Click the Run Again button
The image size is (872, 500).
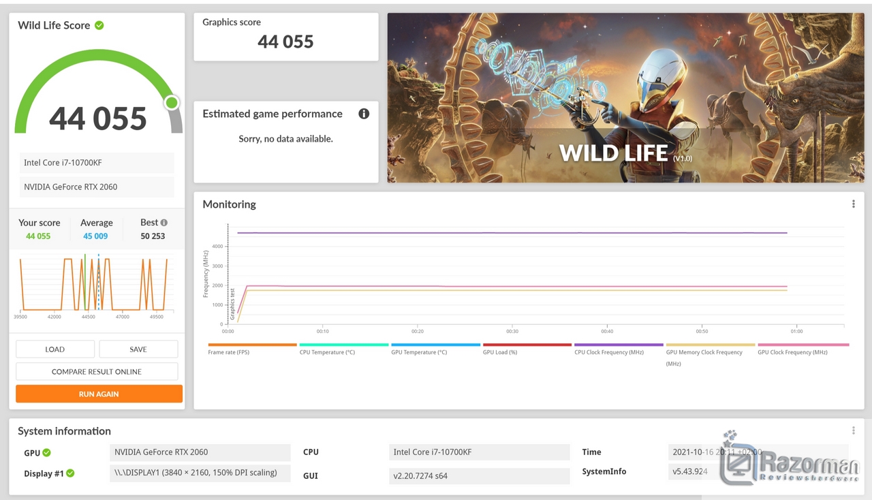coord(99,394)
